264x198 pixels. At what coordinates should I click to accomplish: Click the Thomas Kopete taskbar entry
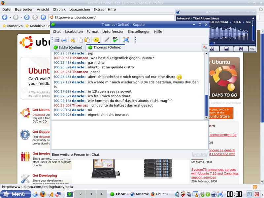tap(119, 194)
